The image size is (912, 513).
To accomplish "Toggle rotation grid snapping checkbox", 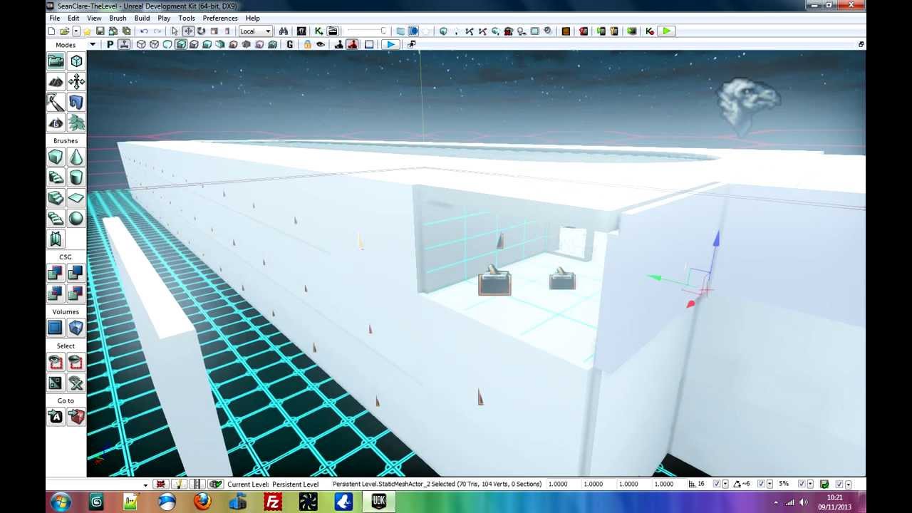I will point(761,484).
